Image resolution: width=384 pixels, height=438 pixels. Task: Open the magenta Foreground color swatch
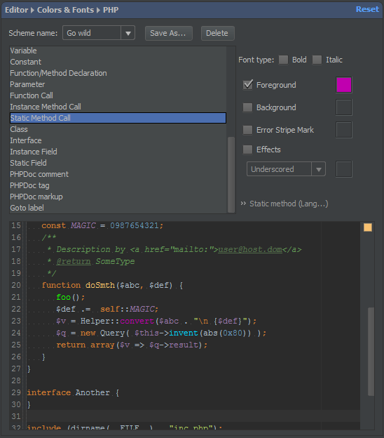point(344,85)
